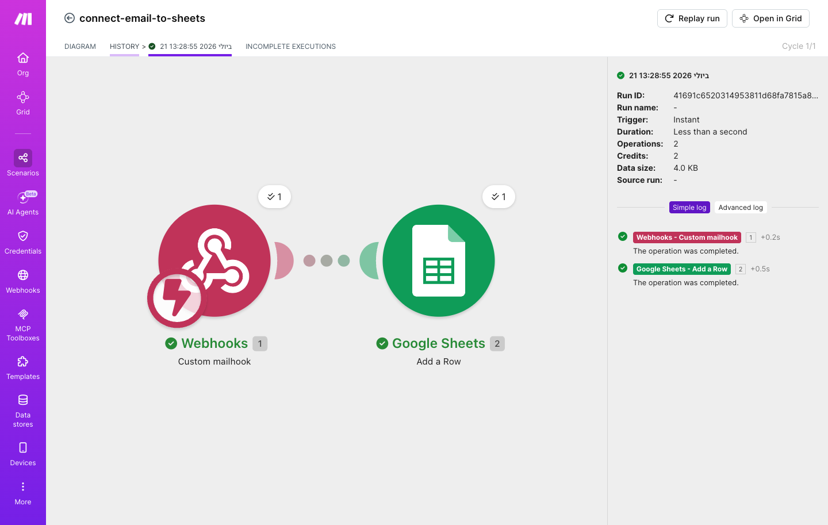Open the HISTORY tab

[124, 47]
